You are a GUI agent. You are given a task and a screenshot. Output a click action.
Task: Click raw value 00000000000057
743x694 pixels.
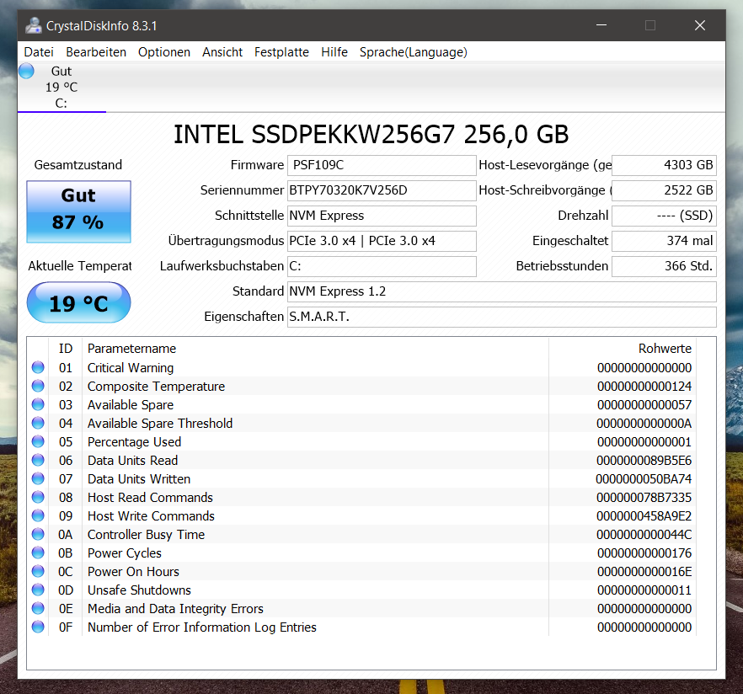click(644, 404)
